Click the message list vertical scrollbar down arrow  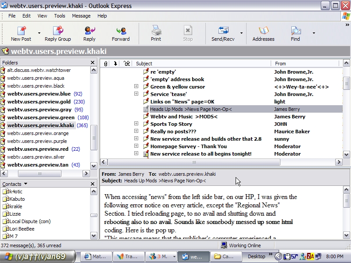coord(346,155)
